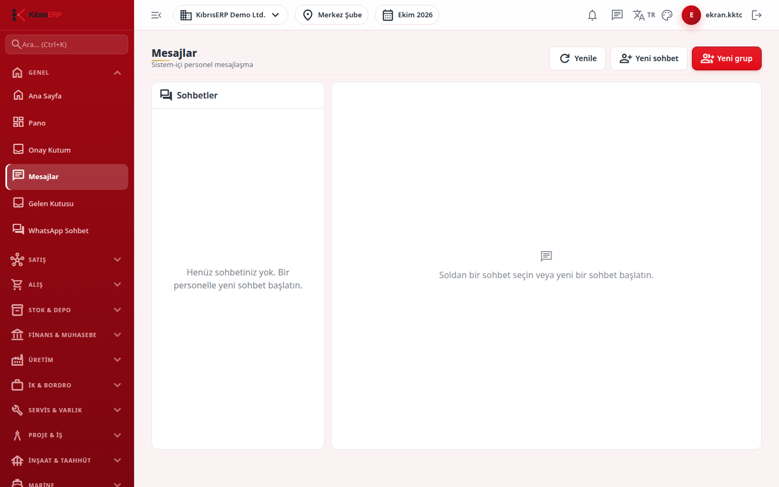Log out via the exit icon
779x487 pixels.
[757, 15]
